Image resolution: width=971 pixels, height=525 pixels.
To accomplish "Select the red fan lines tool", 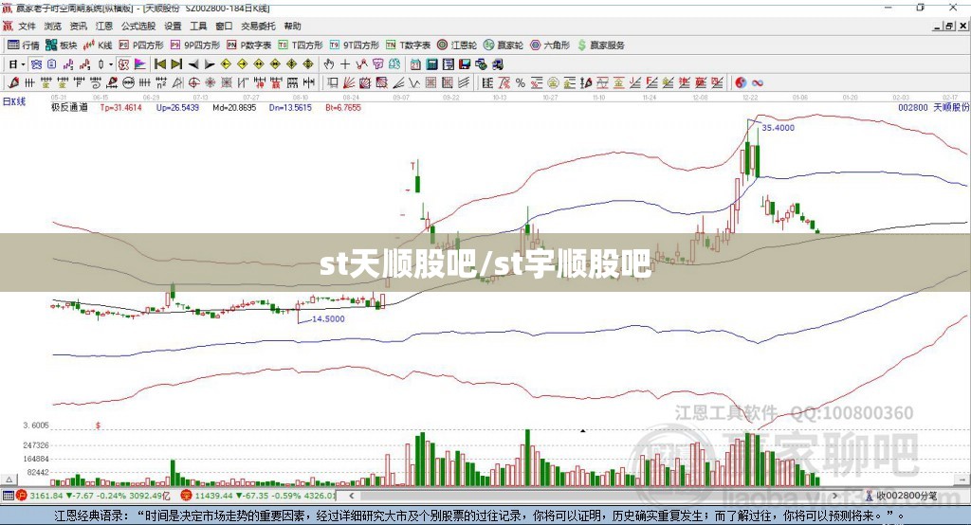I will click(349, 82).
